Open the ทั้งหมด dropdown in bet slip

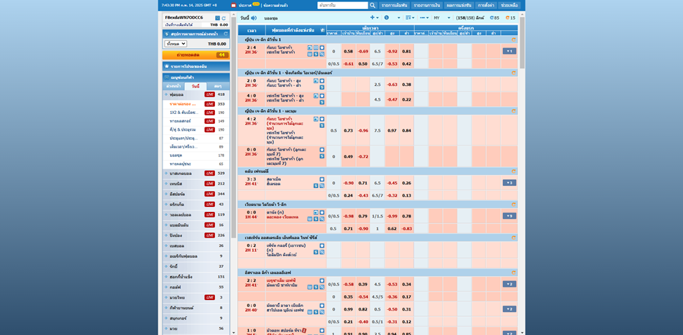[175, 43]
